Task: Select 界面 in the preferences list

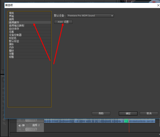Action: click(30, 16)
